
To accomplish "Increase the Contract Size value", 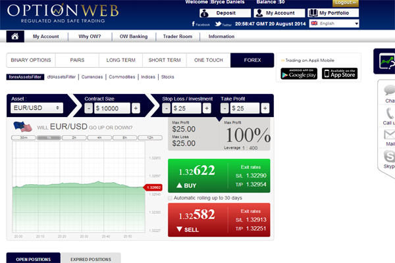I will click(136, 108).
